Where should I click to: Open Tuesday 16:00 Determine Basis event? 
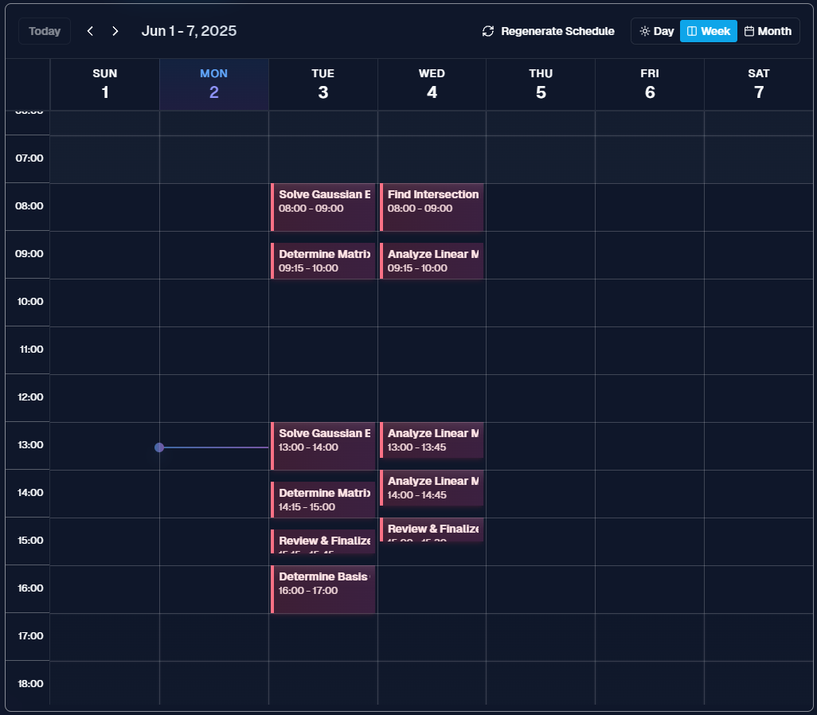[323, 589]
